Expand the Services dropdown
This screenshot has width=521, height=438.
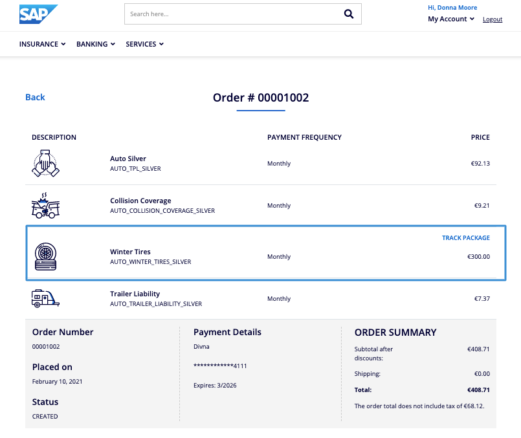[144, 44]
